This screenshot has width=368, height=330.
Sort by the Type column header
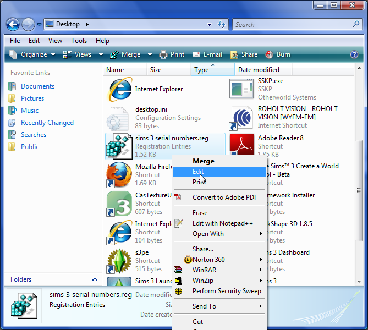click(213, 70)
